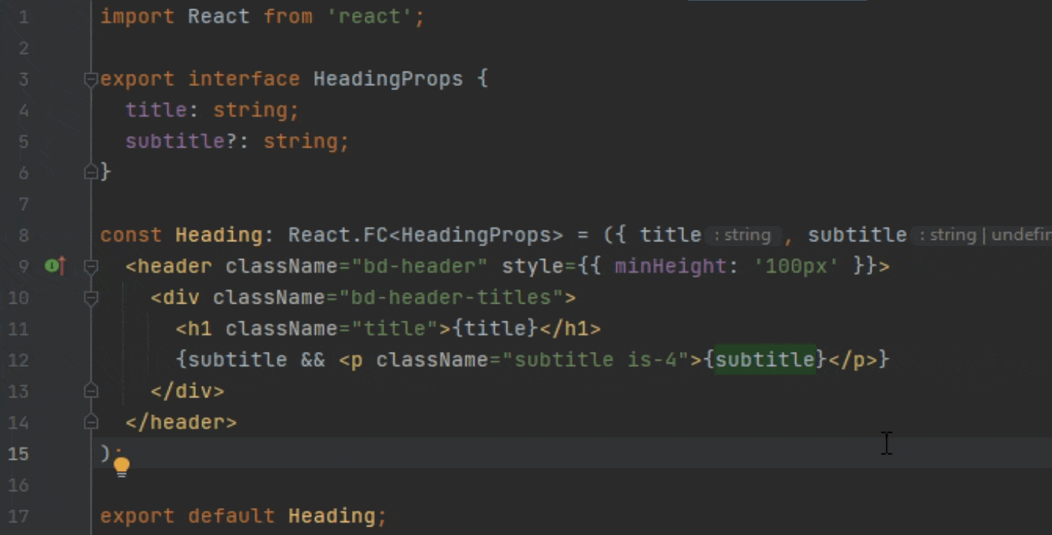Click the fold marker beside the closing header line 14

coord(91,421)
